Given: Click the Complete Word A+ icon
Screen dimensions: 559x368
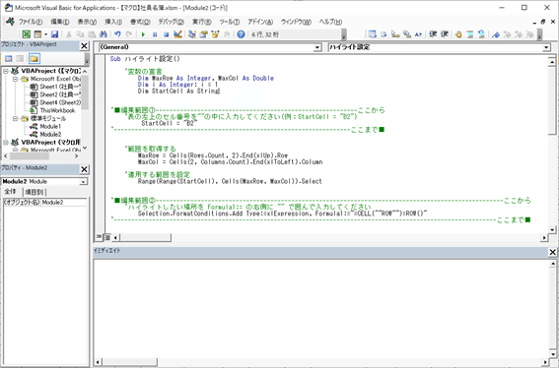Looking at the screenshot, I should coord(418,34).
